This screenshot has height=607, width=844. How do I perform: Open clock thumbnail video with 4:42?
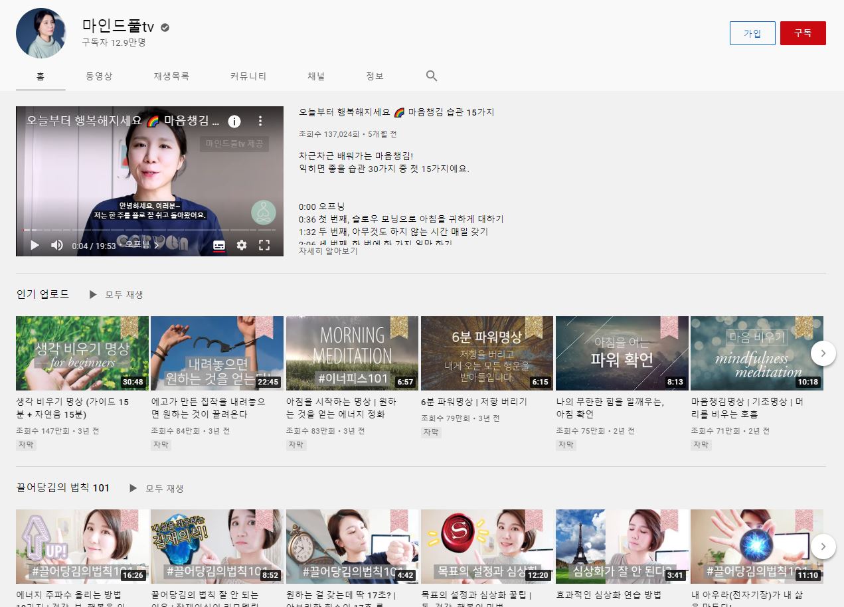click(353, 547)
